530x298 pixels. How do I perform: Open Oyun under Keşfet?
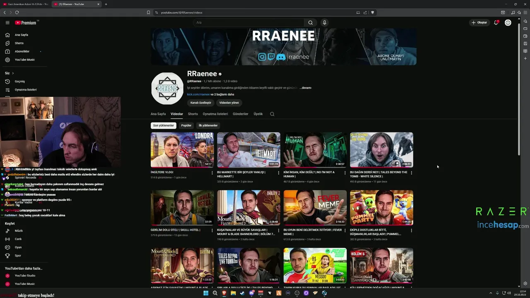pos(18,247)
